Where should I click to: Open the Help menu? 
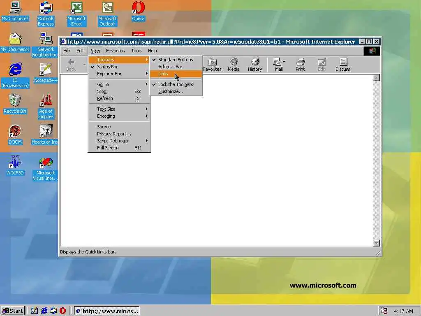(x=152, y=51)
